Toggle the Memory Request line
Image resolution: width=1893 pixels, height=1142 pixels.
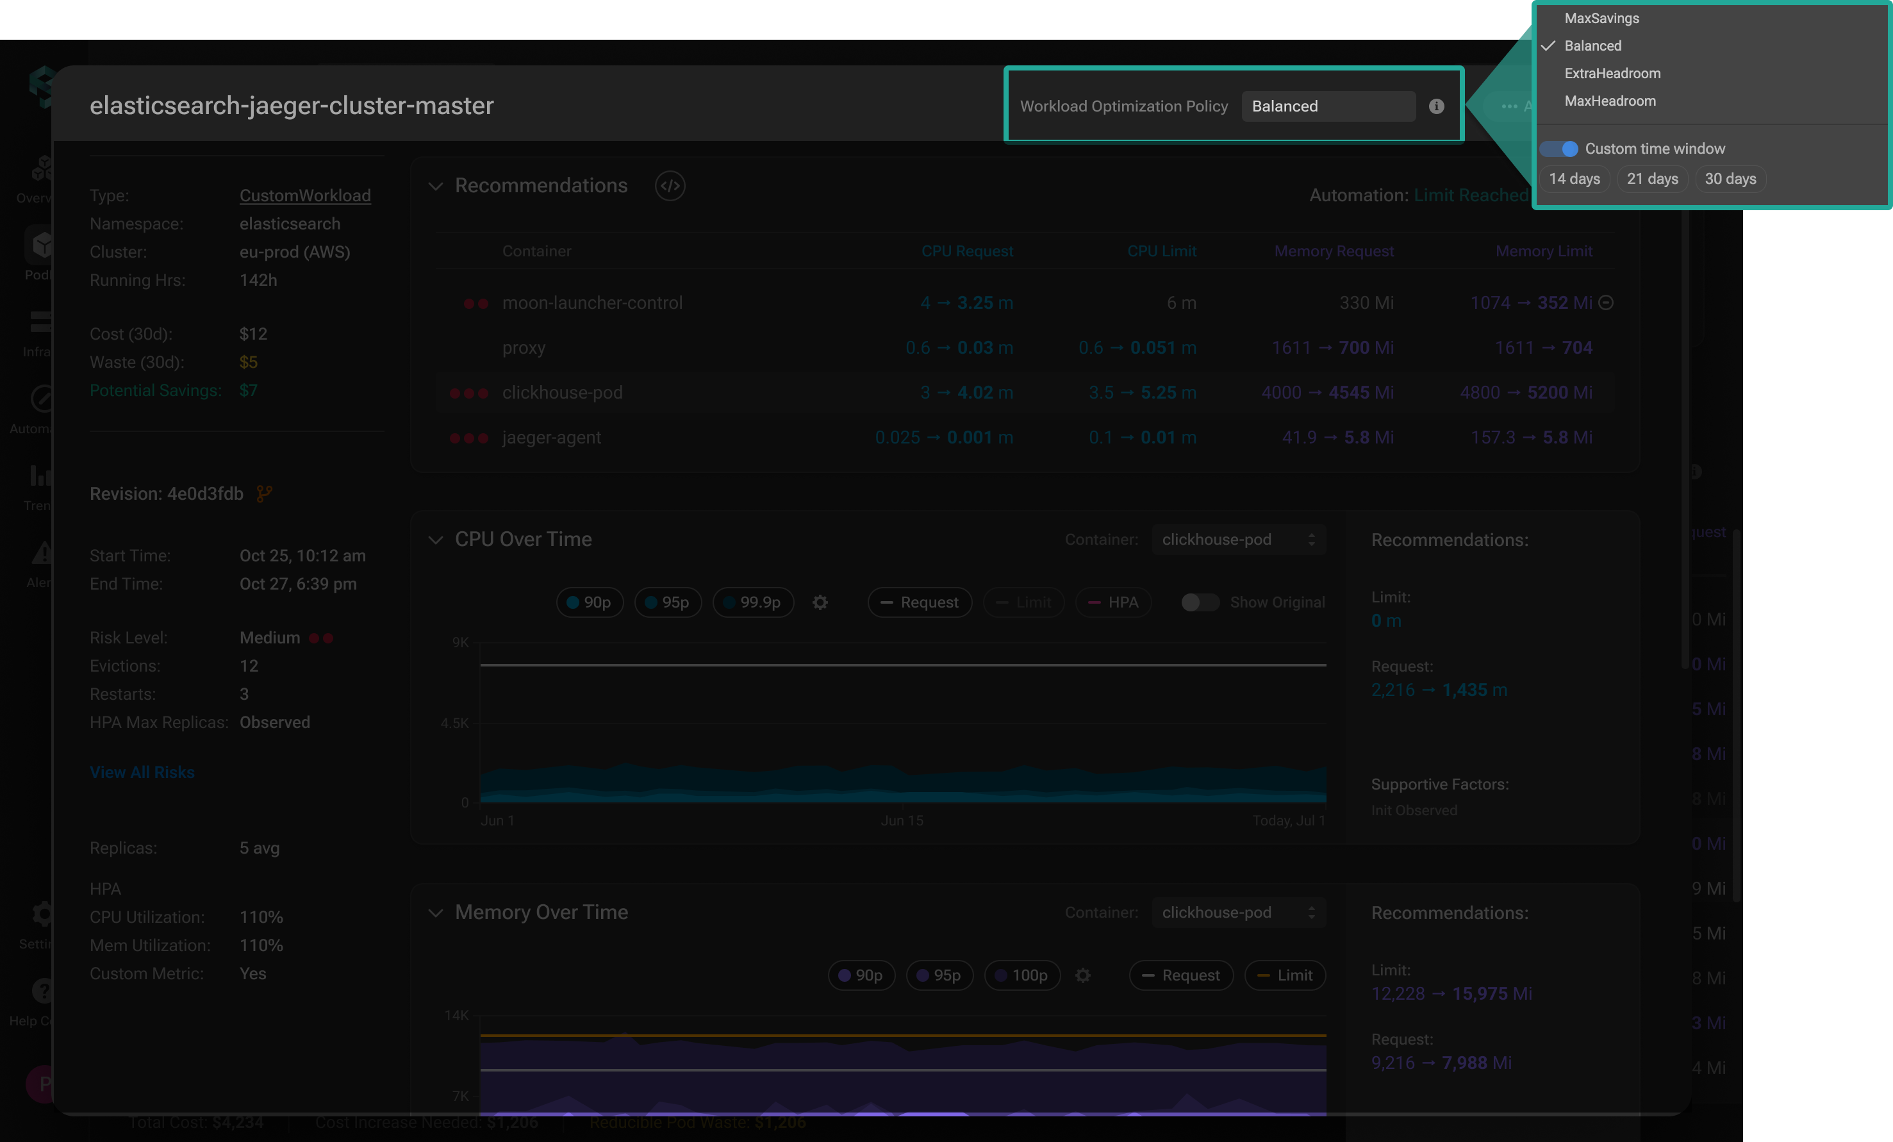[x=1181, y=975]
